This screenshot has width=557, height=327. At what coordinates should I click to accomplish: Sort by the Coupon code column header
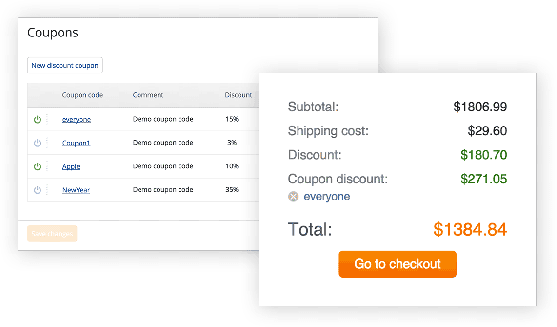coord(82,95)
